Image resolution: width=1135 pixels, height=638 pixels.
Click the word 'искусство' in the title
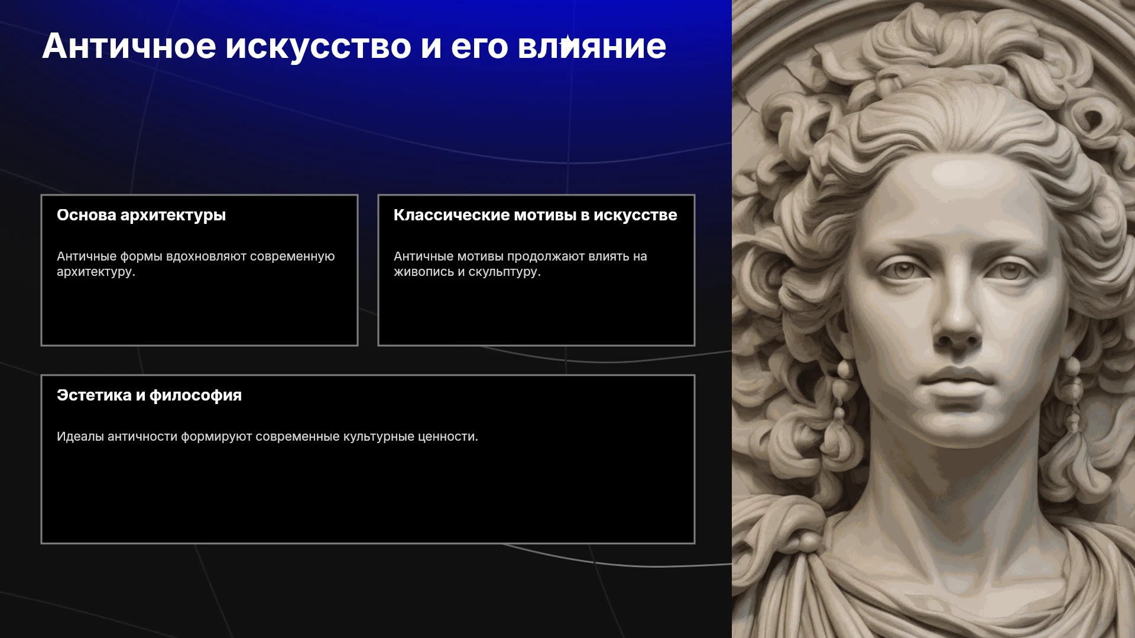pyautogui.click(x=318, y=47)
